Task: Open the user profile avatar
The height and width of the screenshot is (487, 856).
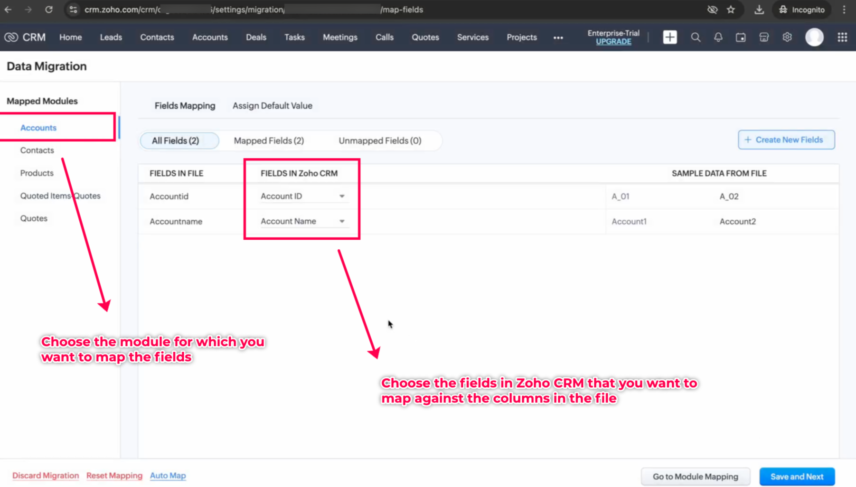Action: [814, 37]
